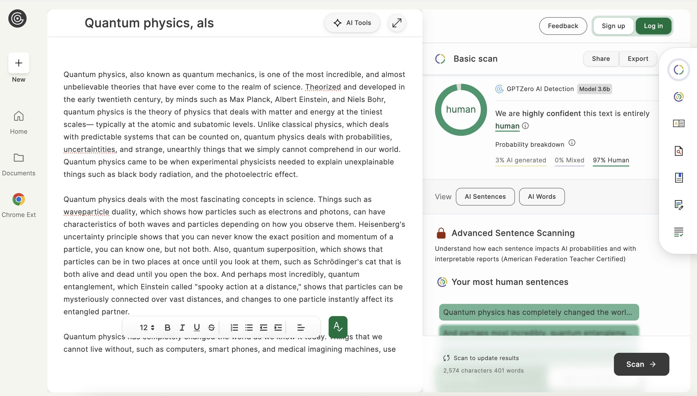
Task: Click underlined word 'Theorized' in text
Action: click(x=323, y=87)
